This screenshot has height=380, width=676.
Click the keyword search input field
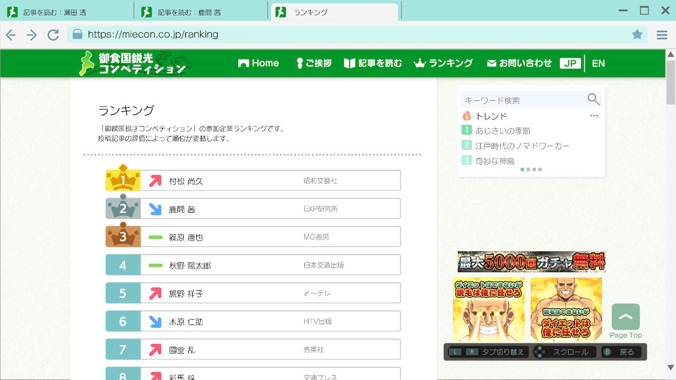523,100
